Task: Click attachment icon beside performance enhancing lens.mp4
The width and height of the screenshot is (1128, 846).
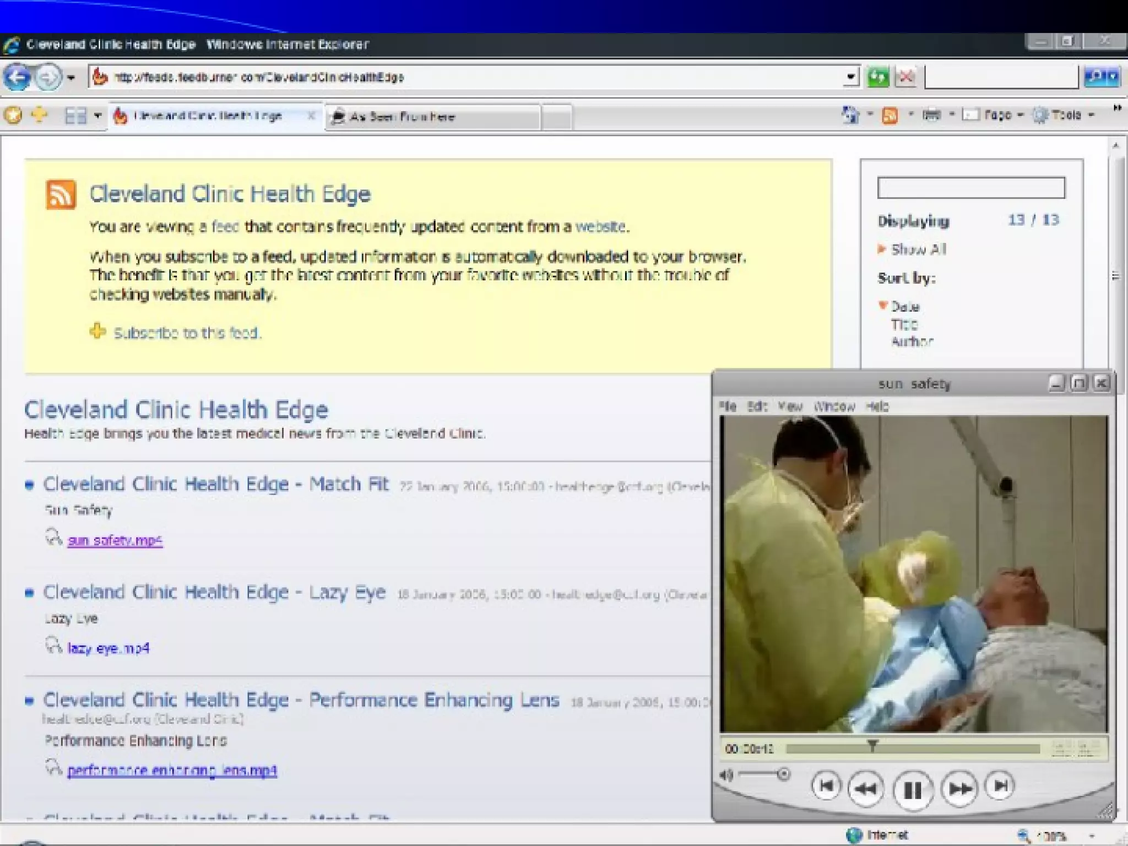Action: click(x=53, y=767)
